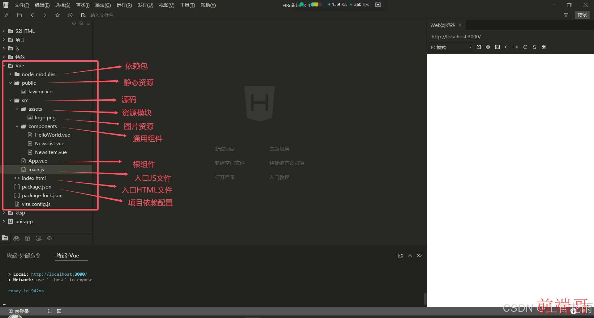Viewport: 594px width, 318px height.
Task: Click the locate-file target icon above project tree
Action: tap(74, 23)
